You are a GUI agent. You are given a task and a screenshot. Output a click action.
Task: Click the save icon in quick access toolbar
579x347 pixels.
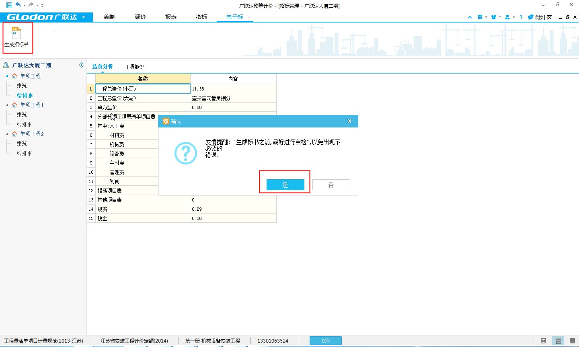[x=9, y=5]
